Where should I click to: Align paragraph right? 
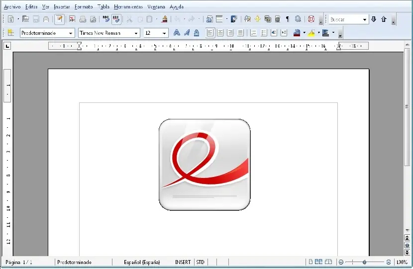[x=230, y=33]
